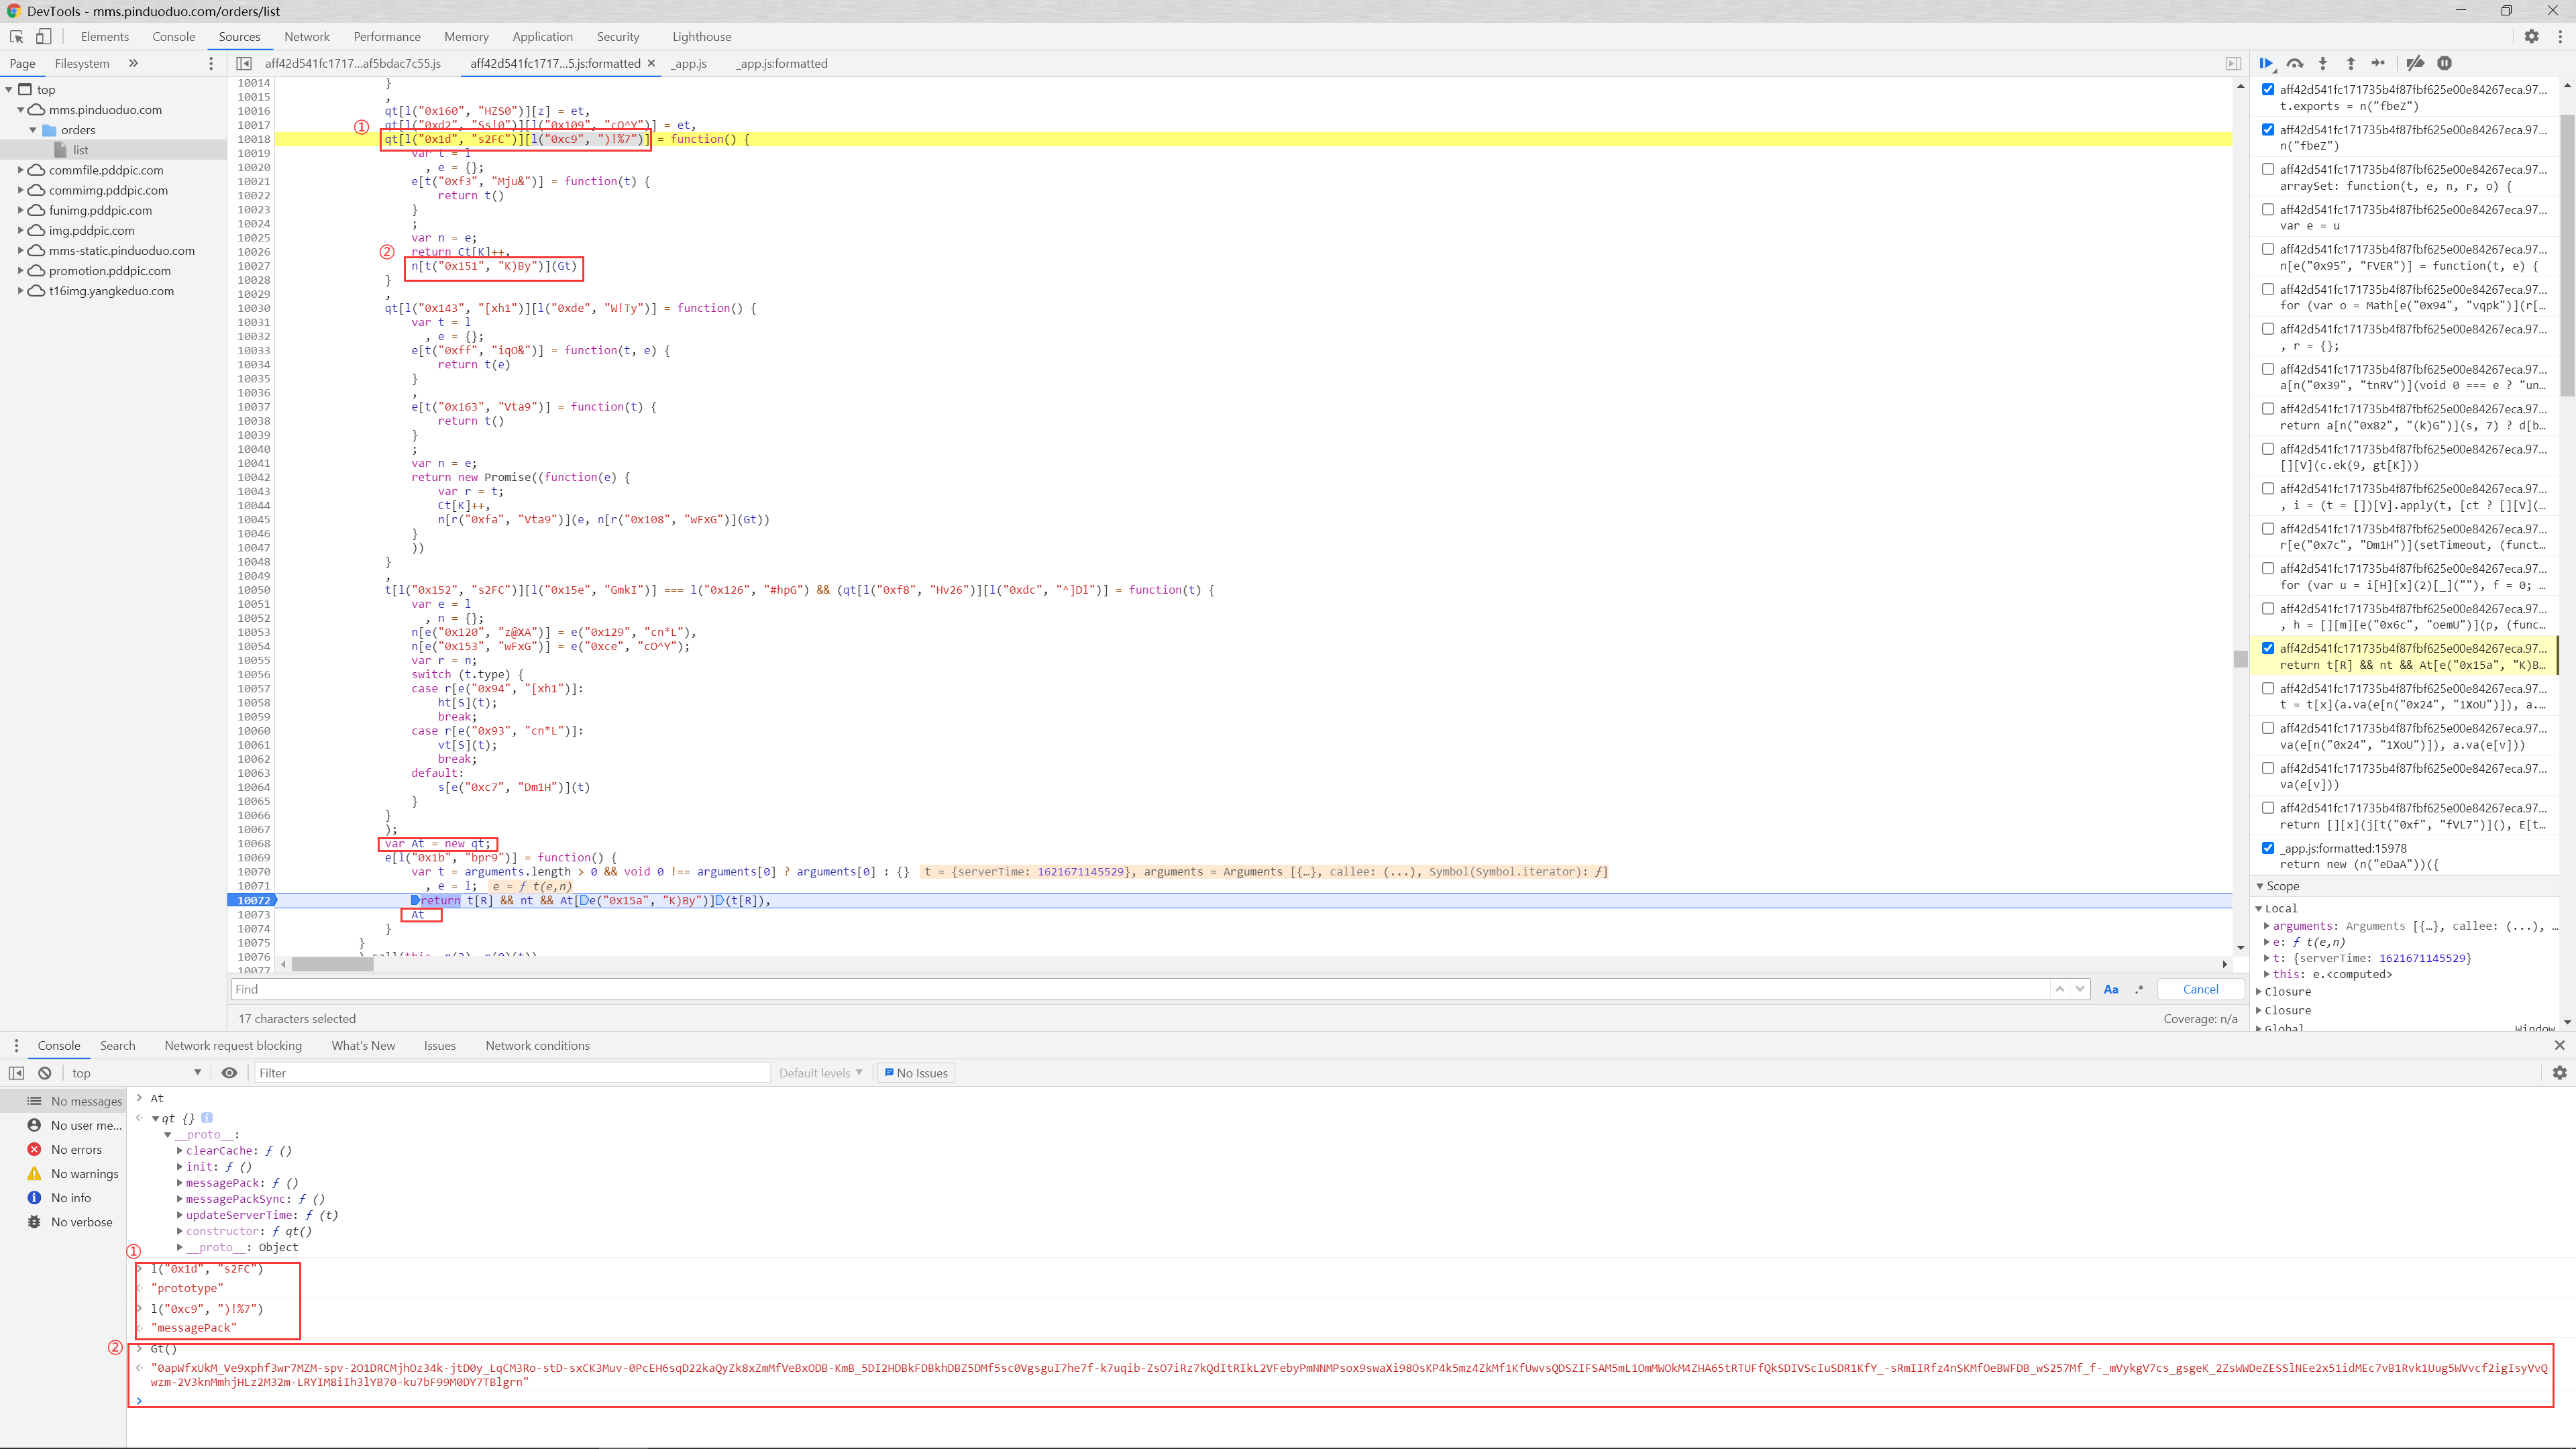Step over next function call
Screen dimensions: 2576x1449
click(2295, 63)
